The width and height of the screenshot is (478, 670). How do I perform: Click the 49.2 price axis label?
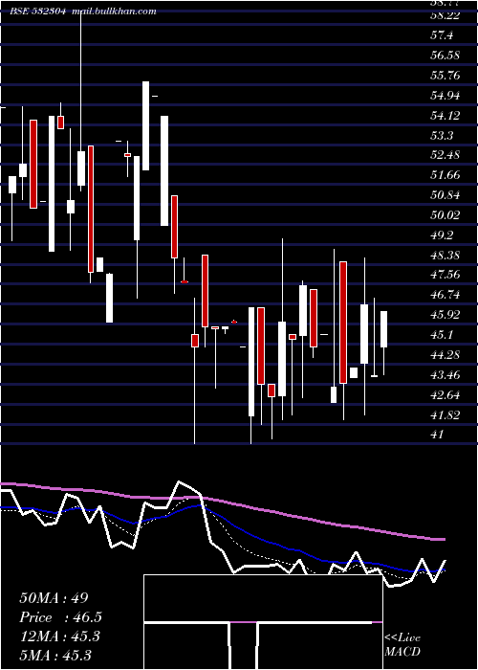point(442,235)
